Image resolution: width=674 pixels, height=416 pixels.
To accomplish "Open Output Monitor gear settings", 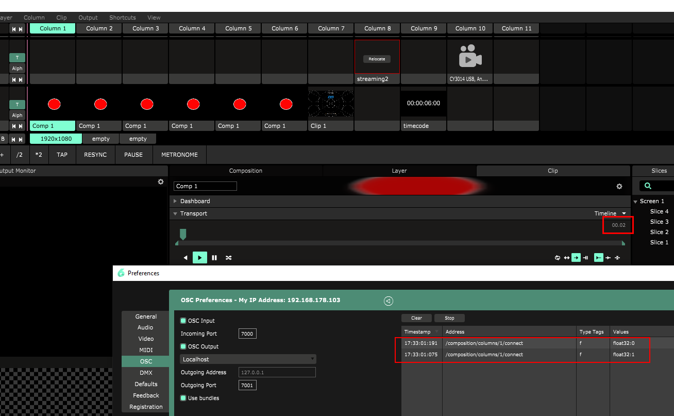I will pyautogui.click(x=161, y=182).
